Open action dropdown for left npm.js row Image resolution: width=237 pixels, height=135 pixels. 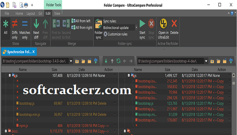(x=115, y=126)
